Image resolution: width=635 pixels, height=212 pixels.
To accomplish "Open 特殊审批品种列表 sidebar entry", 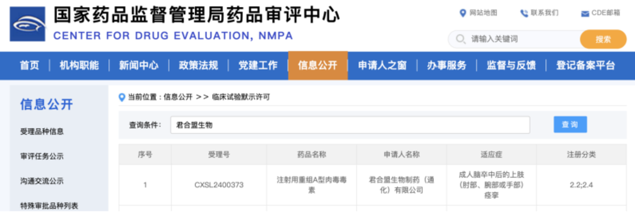I will pyautogui.click(x=49, y=206).
